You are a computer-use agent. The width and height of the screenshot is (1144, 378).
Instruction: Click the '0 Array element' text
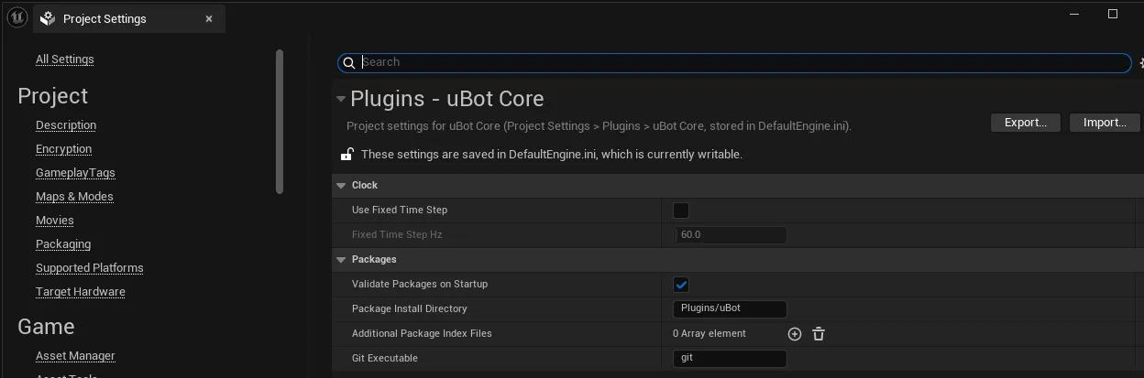(709, 334)
